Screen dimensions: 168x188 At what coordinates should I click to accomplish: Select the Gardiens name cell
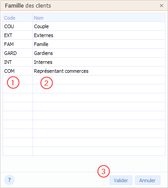99,53
